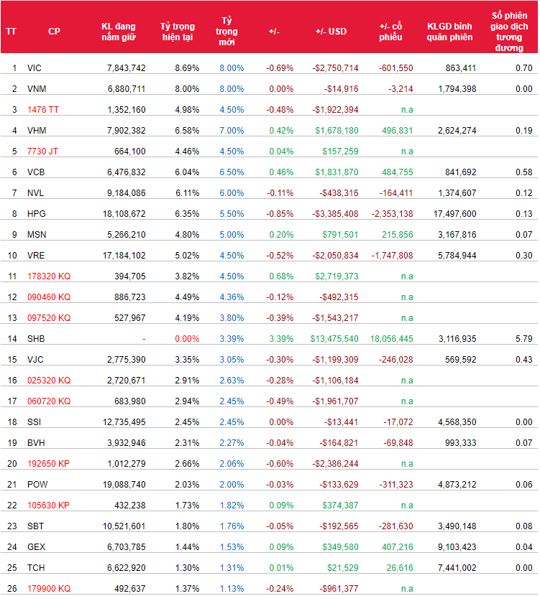Click the red 0.00% in SHB row
Viewport: 540px width, 596px height.
click(187, 339)
